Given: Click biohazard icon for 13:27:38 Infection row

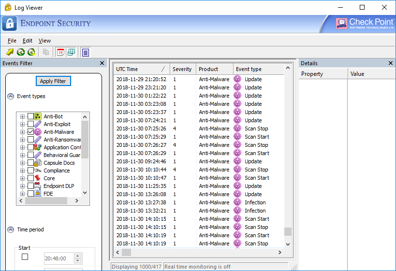Looking at the screenshot, I should pos(237,202).
